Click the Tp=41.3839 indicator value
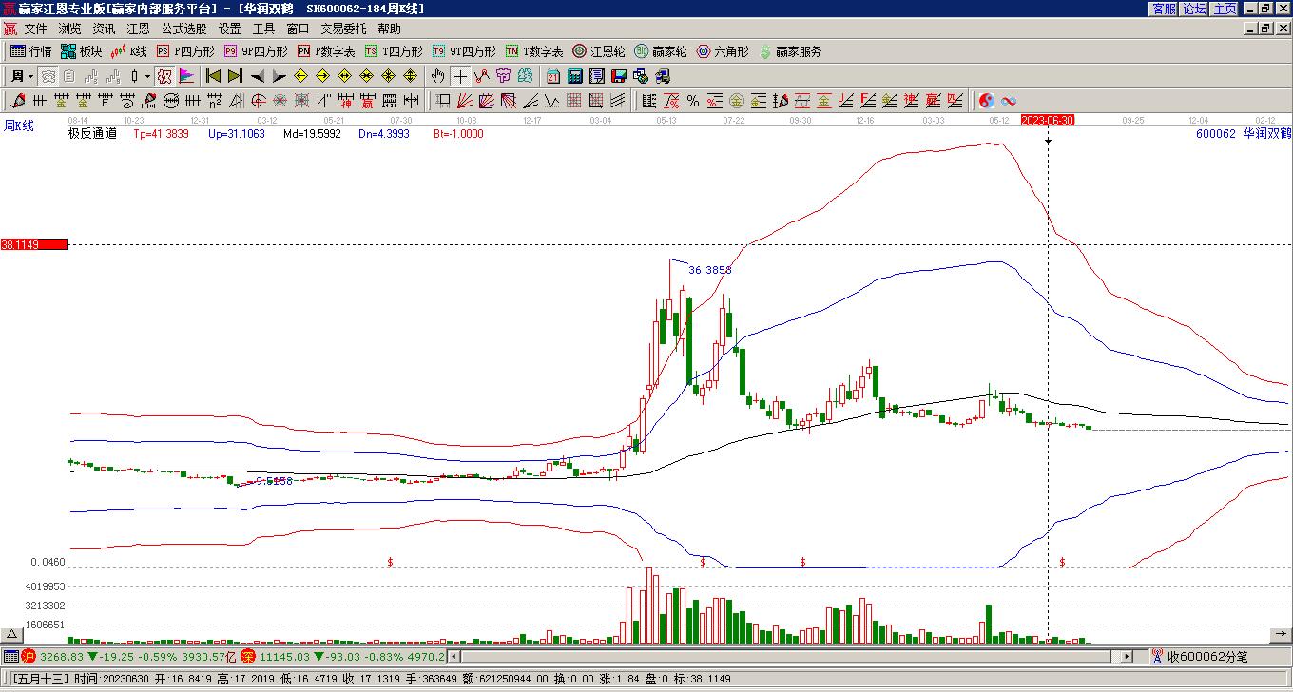Image resolution: width=1293 pixels, height=692 pixels. coord(161,134)
